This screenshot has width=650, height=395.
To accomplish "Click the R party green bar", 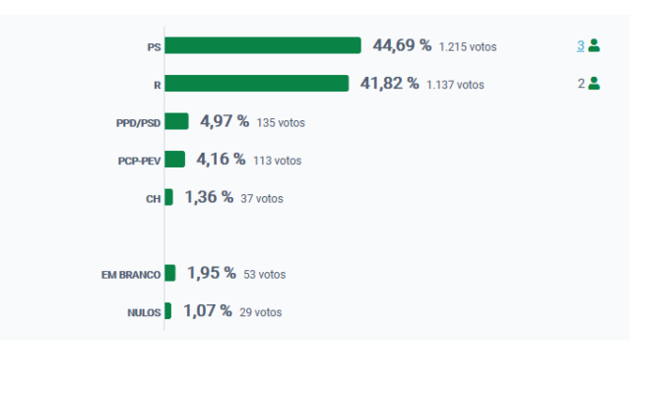I will pos(257,84).
